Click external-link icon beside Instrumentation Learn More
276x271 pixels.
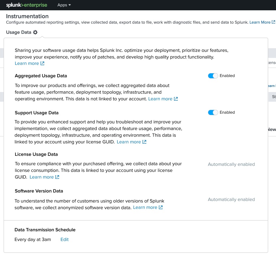pos(273,22)
